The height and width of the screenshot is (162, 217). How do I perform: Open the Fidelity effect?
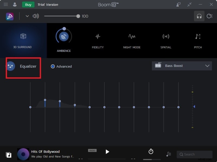click(98, 36)
